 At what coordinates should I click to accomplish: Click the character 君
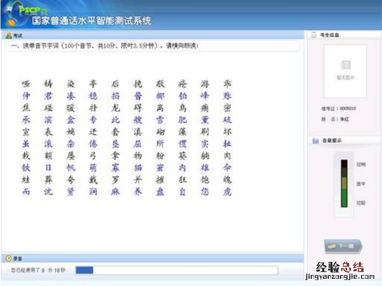(48, 96)
